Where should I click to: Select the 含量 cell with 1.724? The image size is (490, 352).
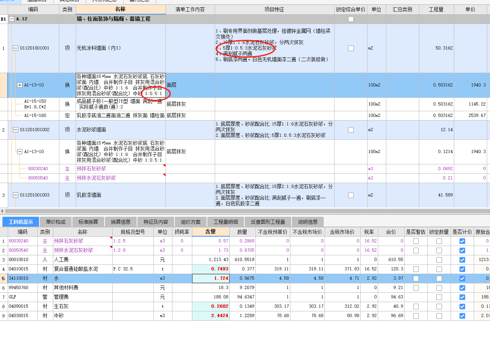point(211,279)
